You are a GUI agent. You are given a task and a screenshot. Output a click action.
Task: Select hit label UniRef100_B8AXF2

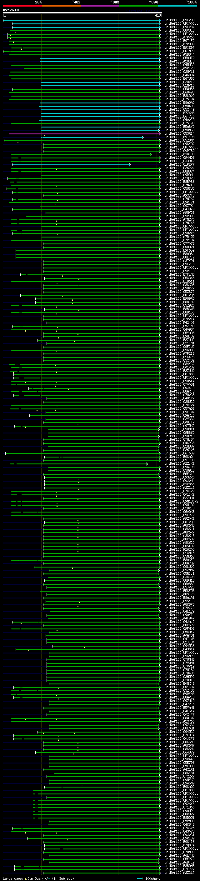pos(179,560)
